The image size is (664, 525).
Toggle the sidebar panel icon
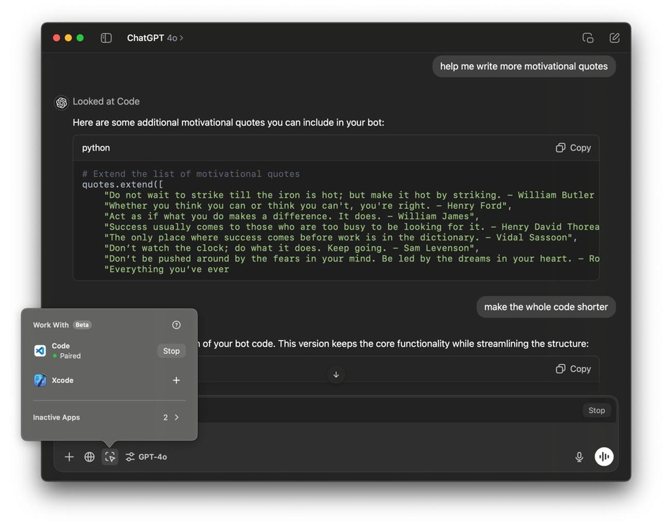point(106,38)
